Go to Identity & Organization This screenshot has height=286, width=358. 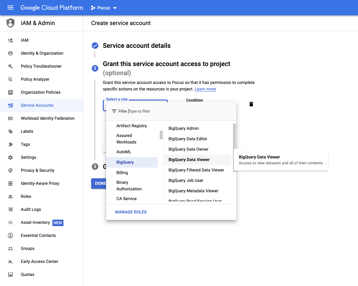point(42,53)
